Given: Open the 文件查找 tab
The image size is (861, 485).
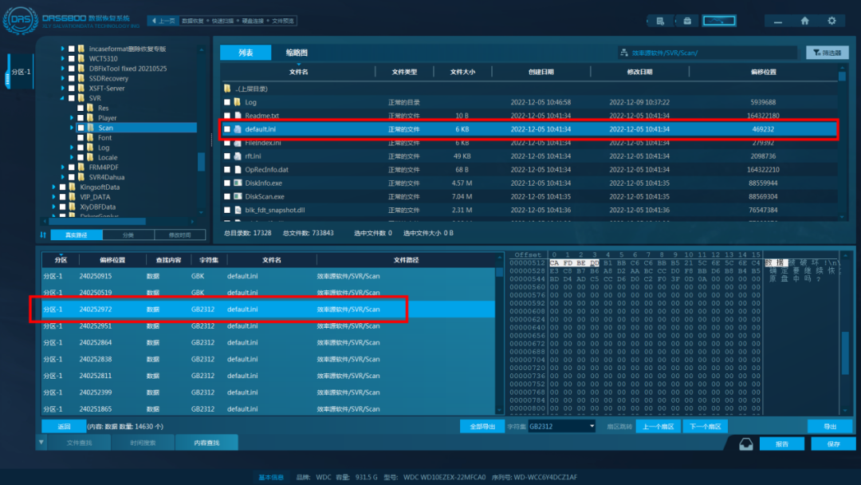Looking at the screenshot, I should tap(79, 443).
